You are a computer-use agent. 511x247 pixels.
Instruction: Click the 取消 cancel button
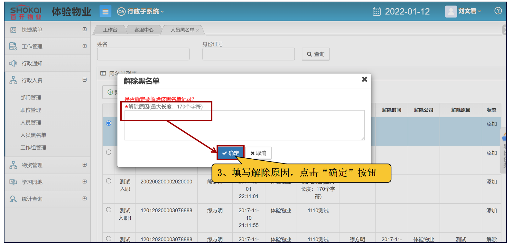point(258,153)
